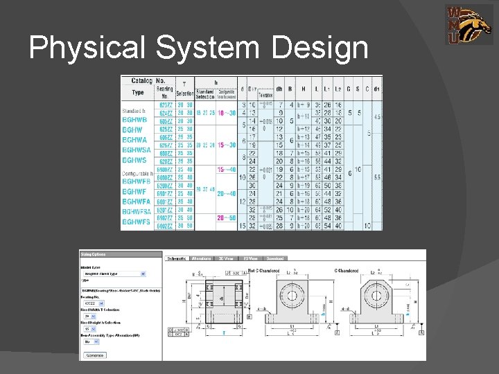Open Fixed Height h Selection dropdown
Screen dimensions: 499x374
coord(89,329)
